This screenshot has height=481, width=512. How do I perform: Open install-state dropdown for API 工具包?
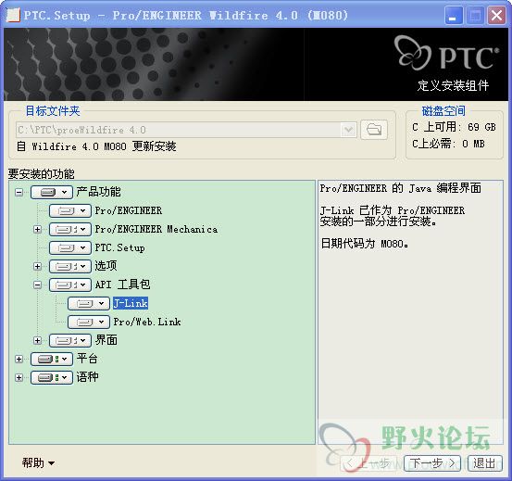point(70,285)
